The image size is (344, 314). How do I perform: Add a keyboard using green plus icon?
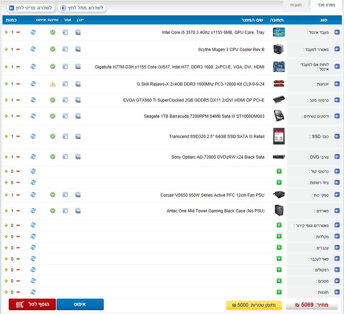279,236
